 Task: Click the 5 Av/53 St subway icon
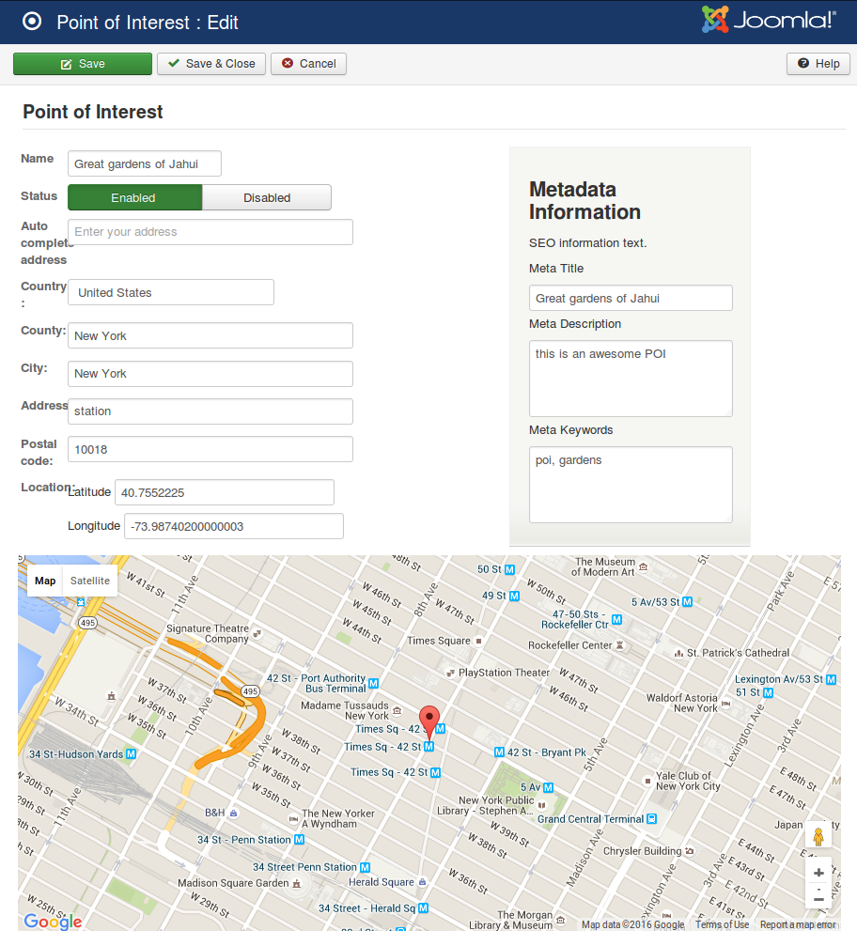click(688, 602)
